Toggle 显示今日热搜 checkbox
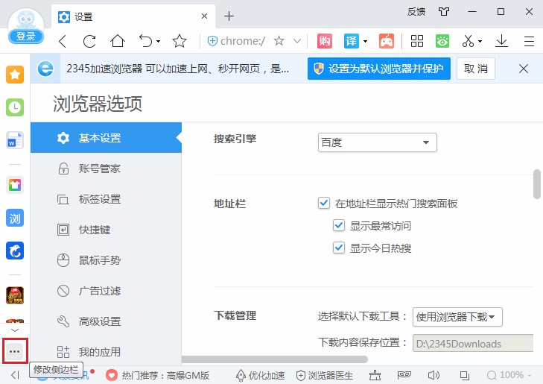The image size is (543, 384). tap(339, 248)
